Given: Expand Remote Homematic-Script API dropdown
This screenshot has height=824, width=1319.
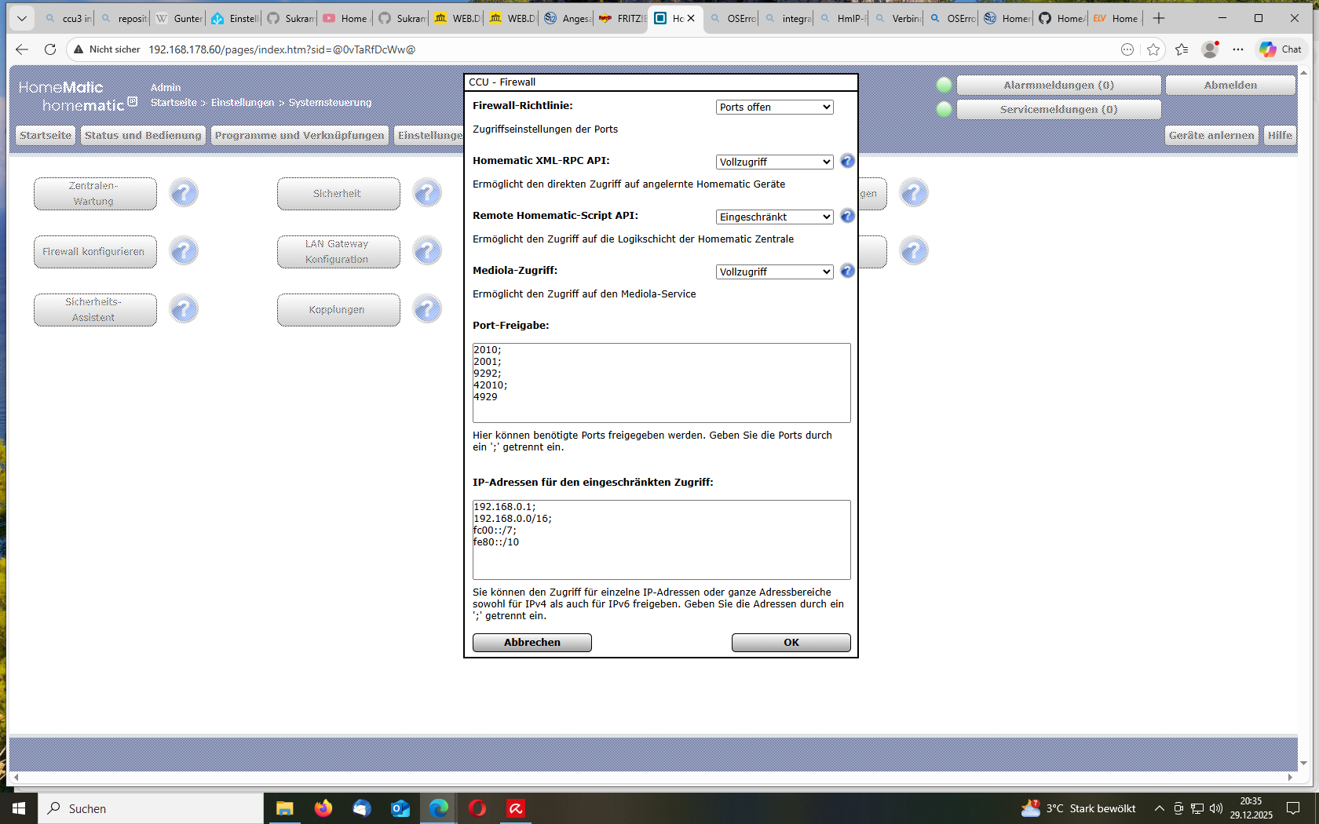Looking at the screenshot, I should (x=774, y=217).
